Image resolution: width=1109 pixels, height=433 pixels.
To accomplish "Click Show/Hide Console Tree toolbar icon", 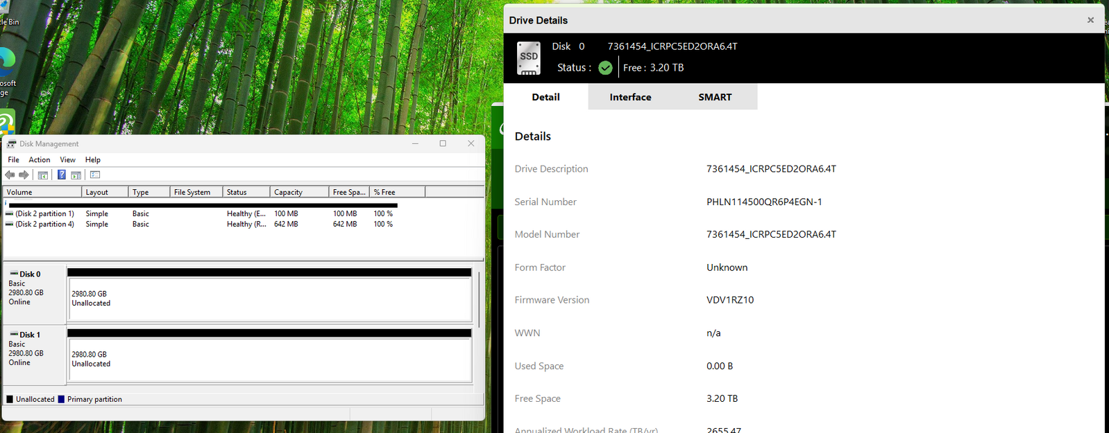I will tap(42, 175).
